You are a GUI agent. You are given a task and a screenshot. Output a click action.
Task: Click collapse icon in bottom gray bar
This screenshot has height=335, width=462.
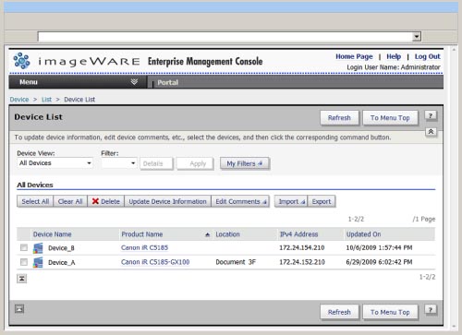pyautogui.click(x=19, y=308)
